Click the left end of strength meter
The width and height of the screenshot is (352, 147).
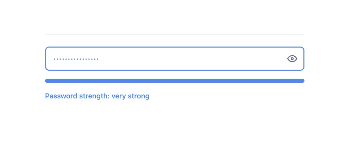coord(48,81)
